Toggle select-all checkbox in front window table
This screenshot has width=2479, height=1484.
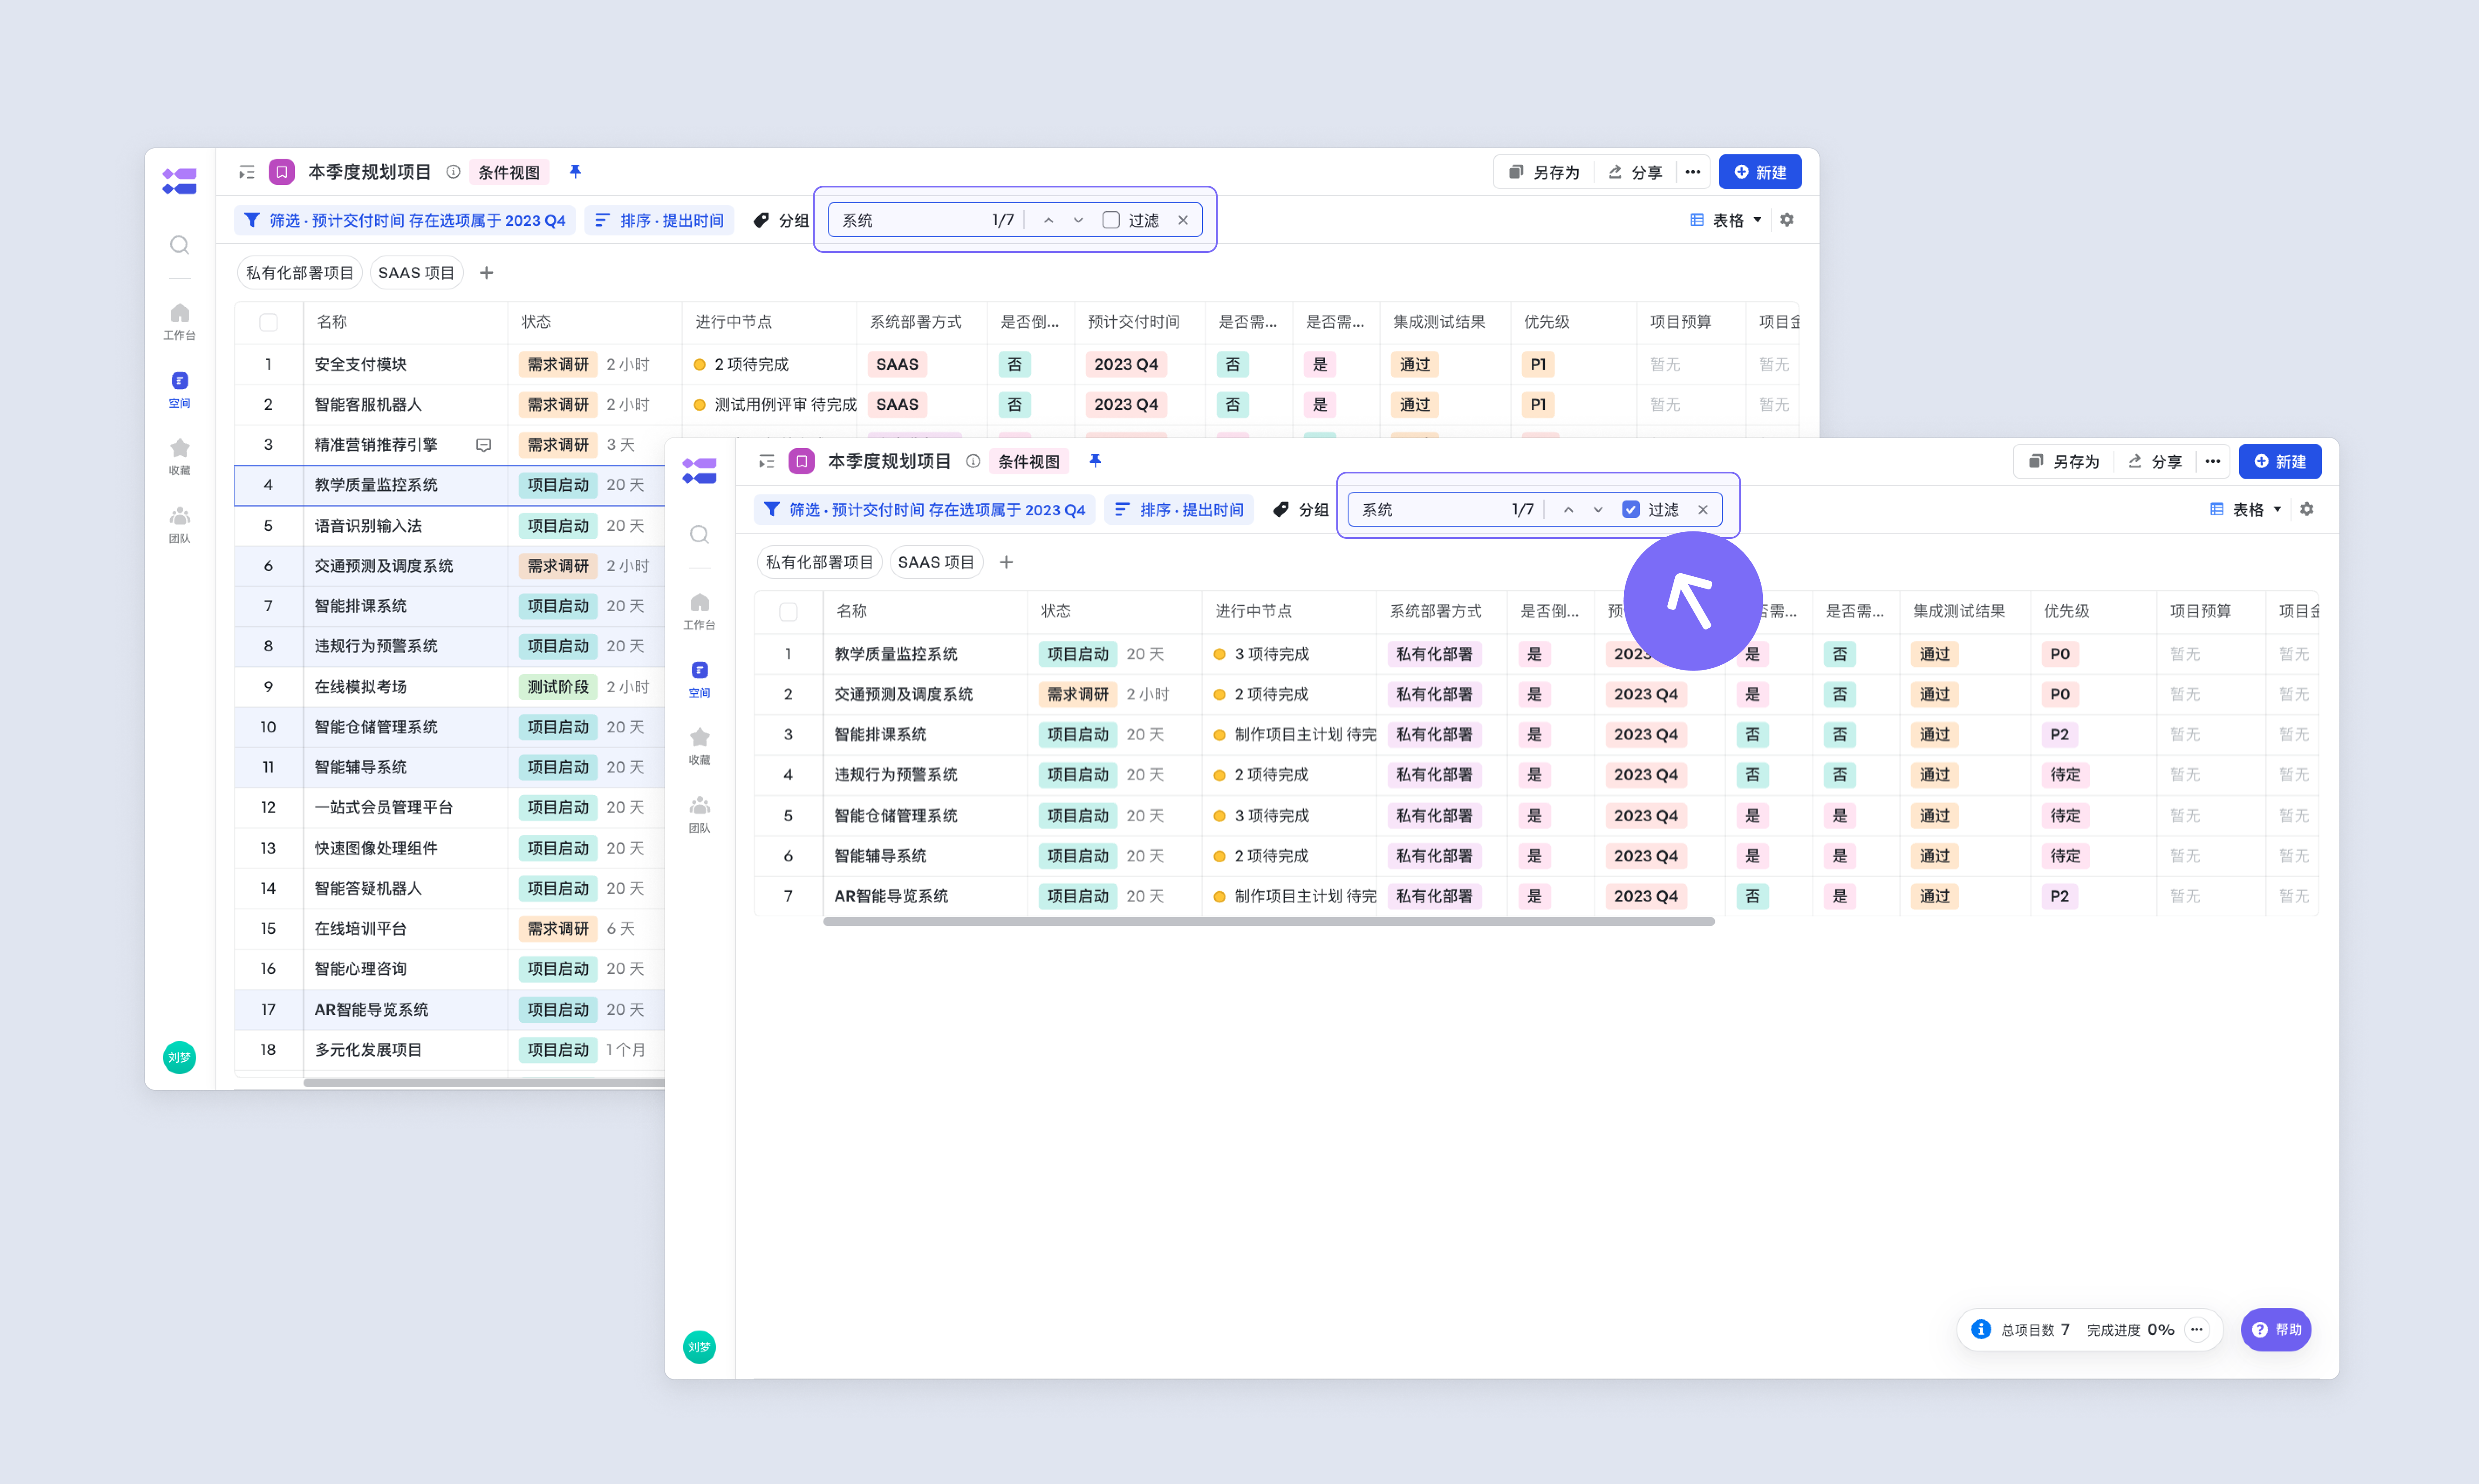pos(789,611)
